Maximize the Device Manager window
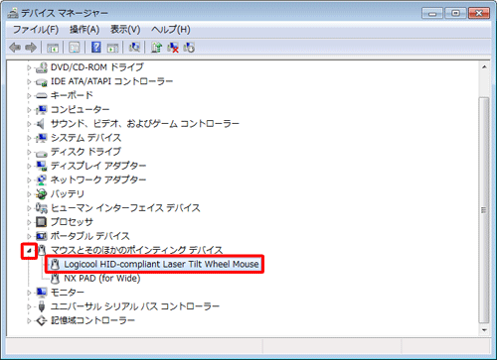This screenshot has width=497, height=360. pyautogui.click(x=455, y=14)
